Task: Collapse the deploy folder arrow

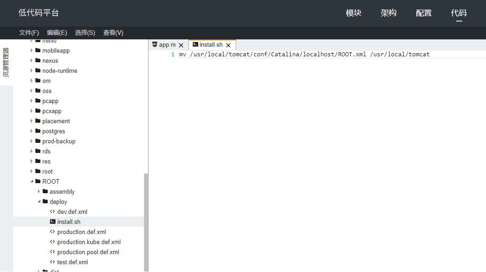Action: point(39,202)
